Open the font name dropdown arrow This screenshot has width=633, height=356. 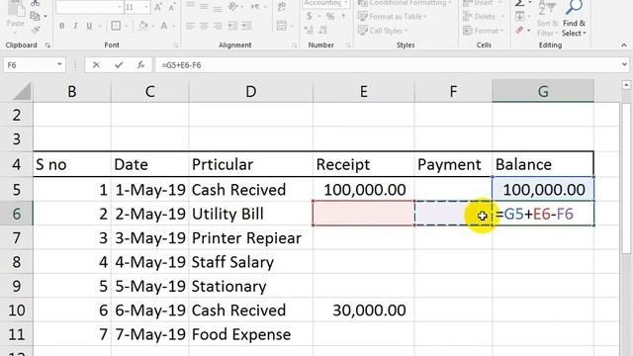pos(120,7)
